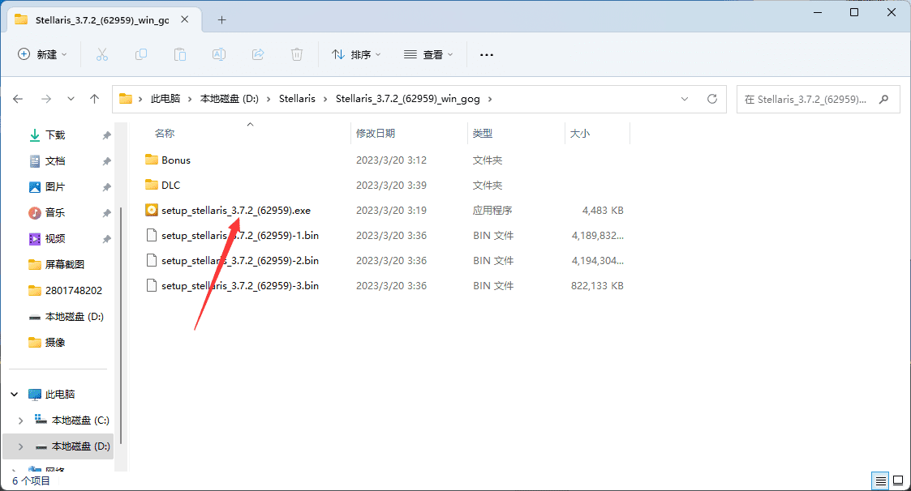Click 本地磁盘 (D:) in address breadcrumb
The height and width of the screenshot is (491, 911).
[230, 99]
